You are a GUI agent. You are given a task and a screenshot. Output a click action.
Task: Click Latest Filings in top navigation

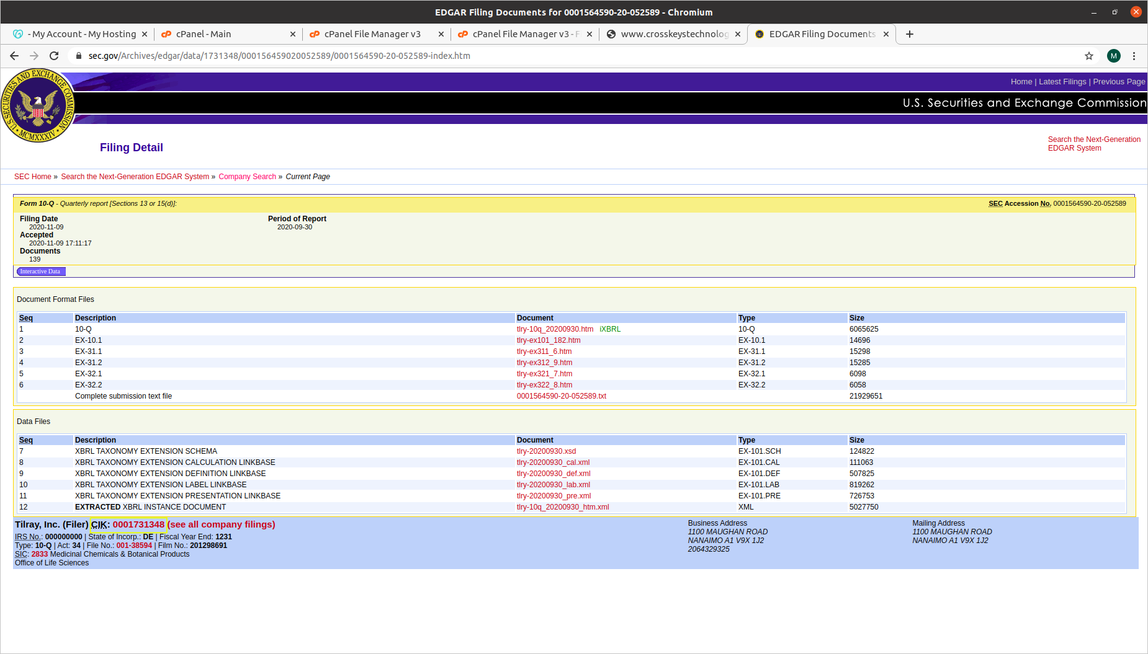coord(1062,82)
